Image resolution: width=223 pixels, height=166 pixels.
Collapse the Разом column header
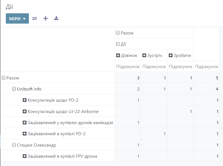coord(125,33)
